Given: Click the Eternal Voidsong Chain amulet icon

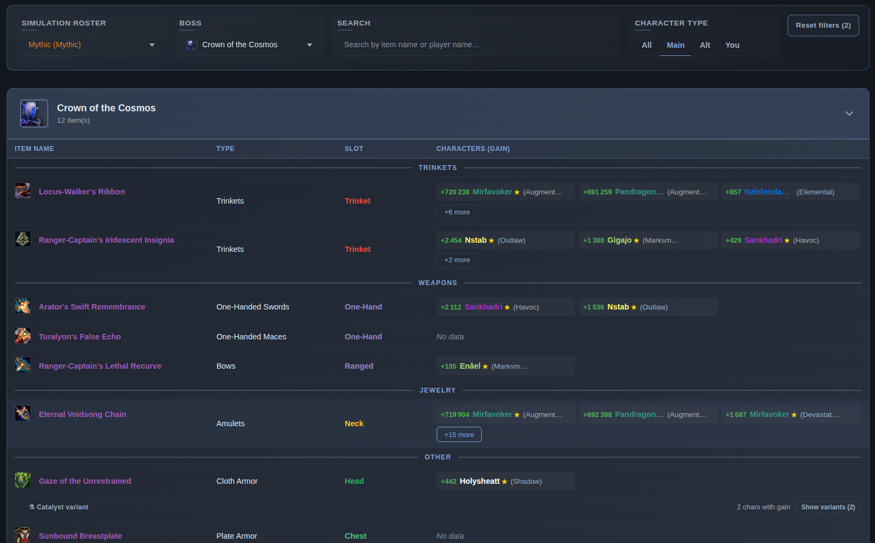Looking at the screenshot, I should pos(23,413).
